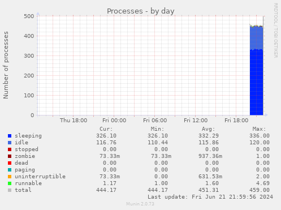Screen dimensions: 281x210
Task: Click the 'Fri 06:00' x-axis label
Action: pos(155,121)
